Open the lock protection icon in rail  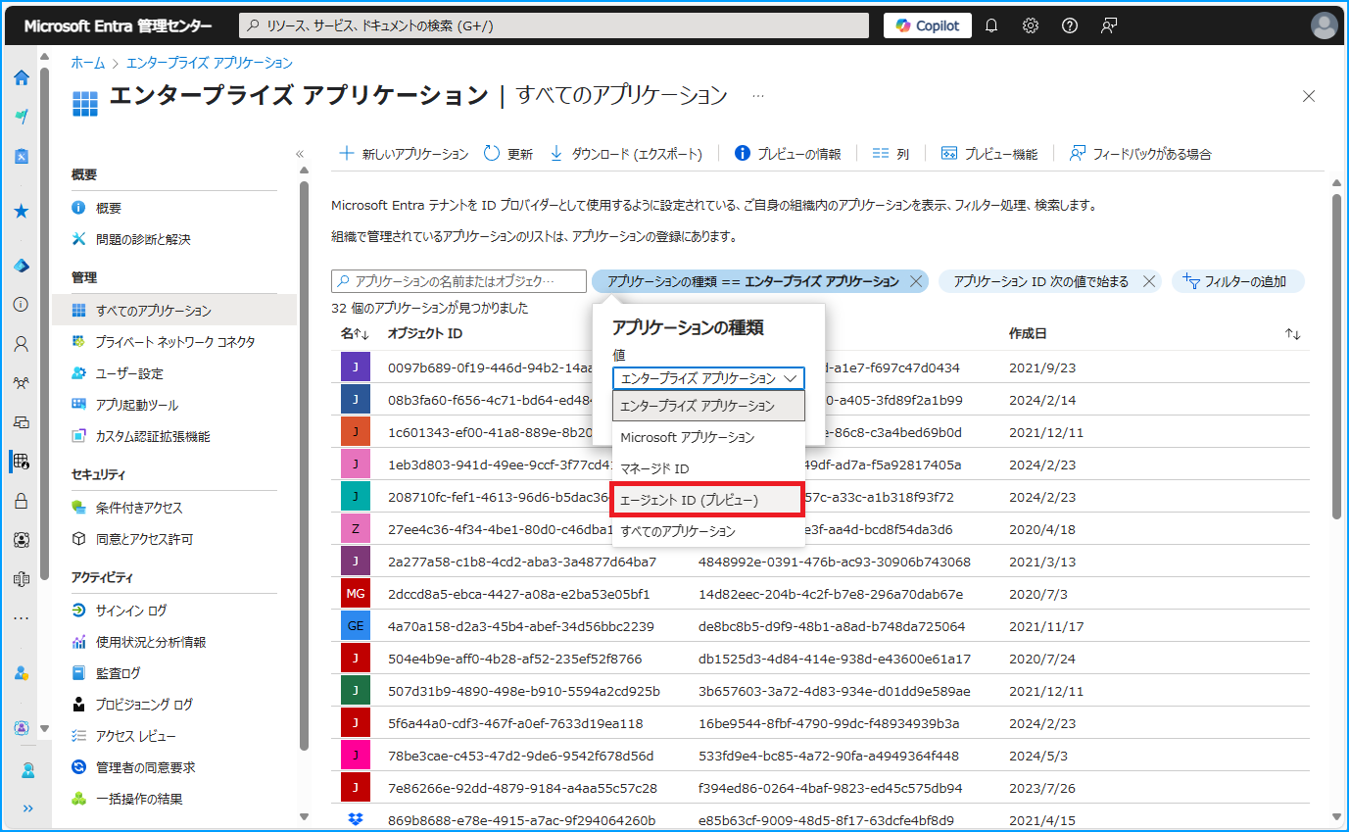click(21, 501)
